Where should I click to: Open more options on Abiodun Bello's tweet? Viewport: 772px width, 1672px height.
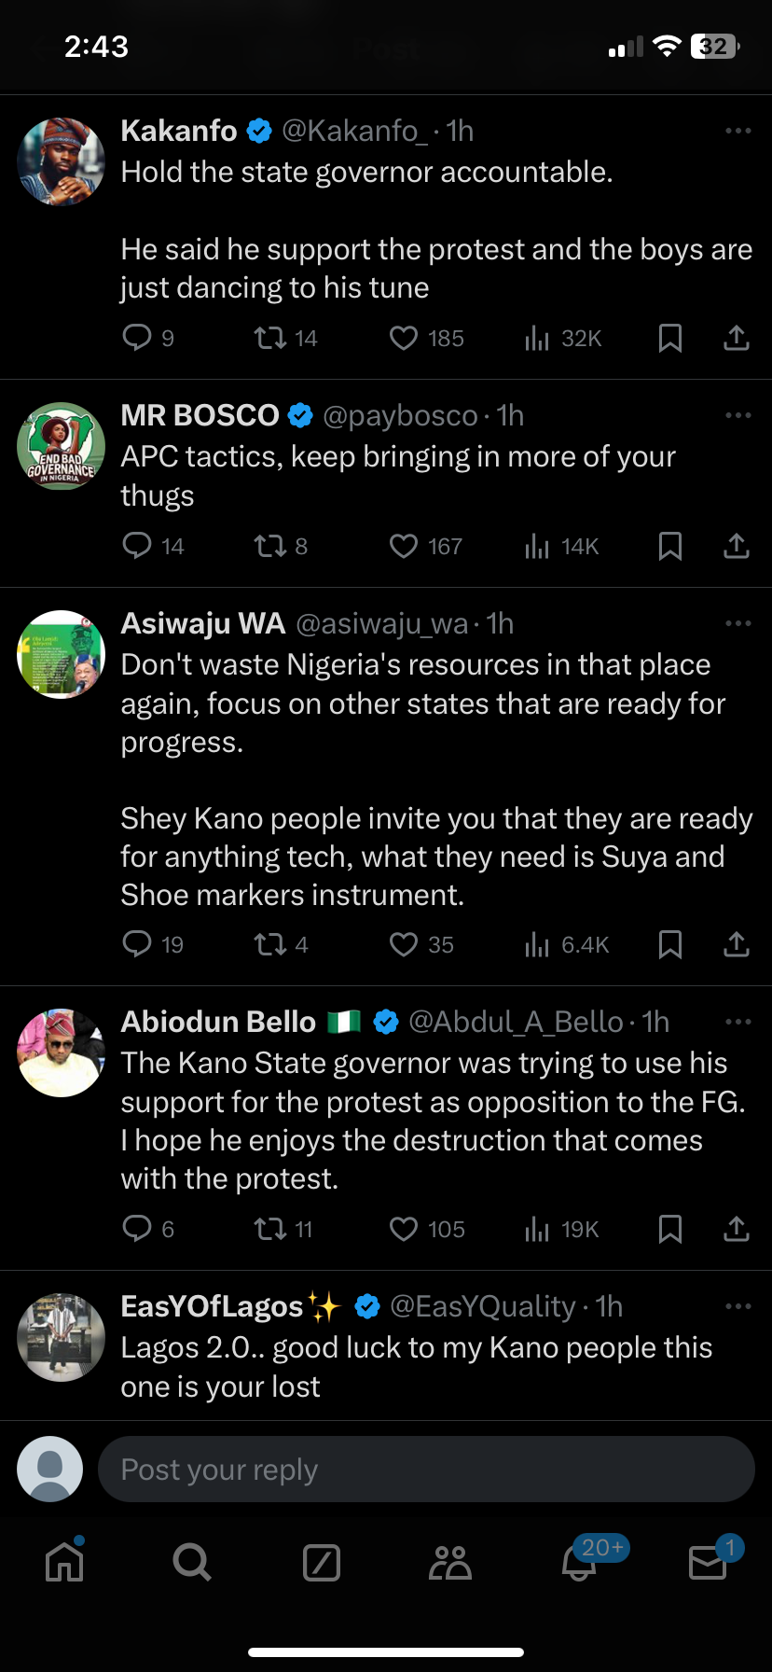pos(738,1022)
